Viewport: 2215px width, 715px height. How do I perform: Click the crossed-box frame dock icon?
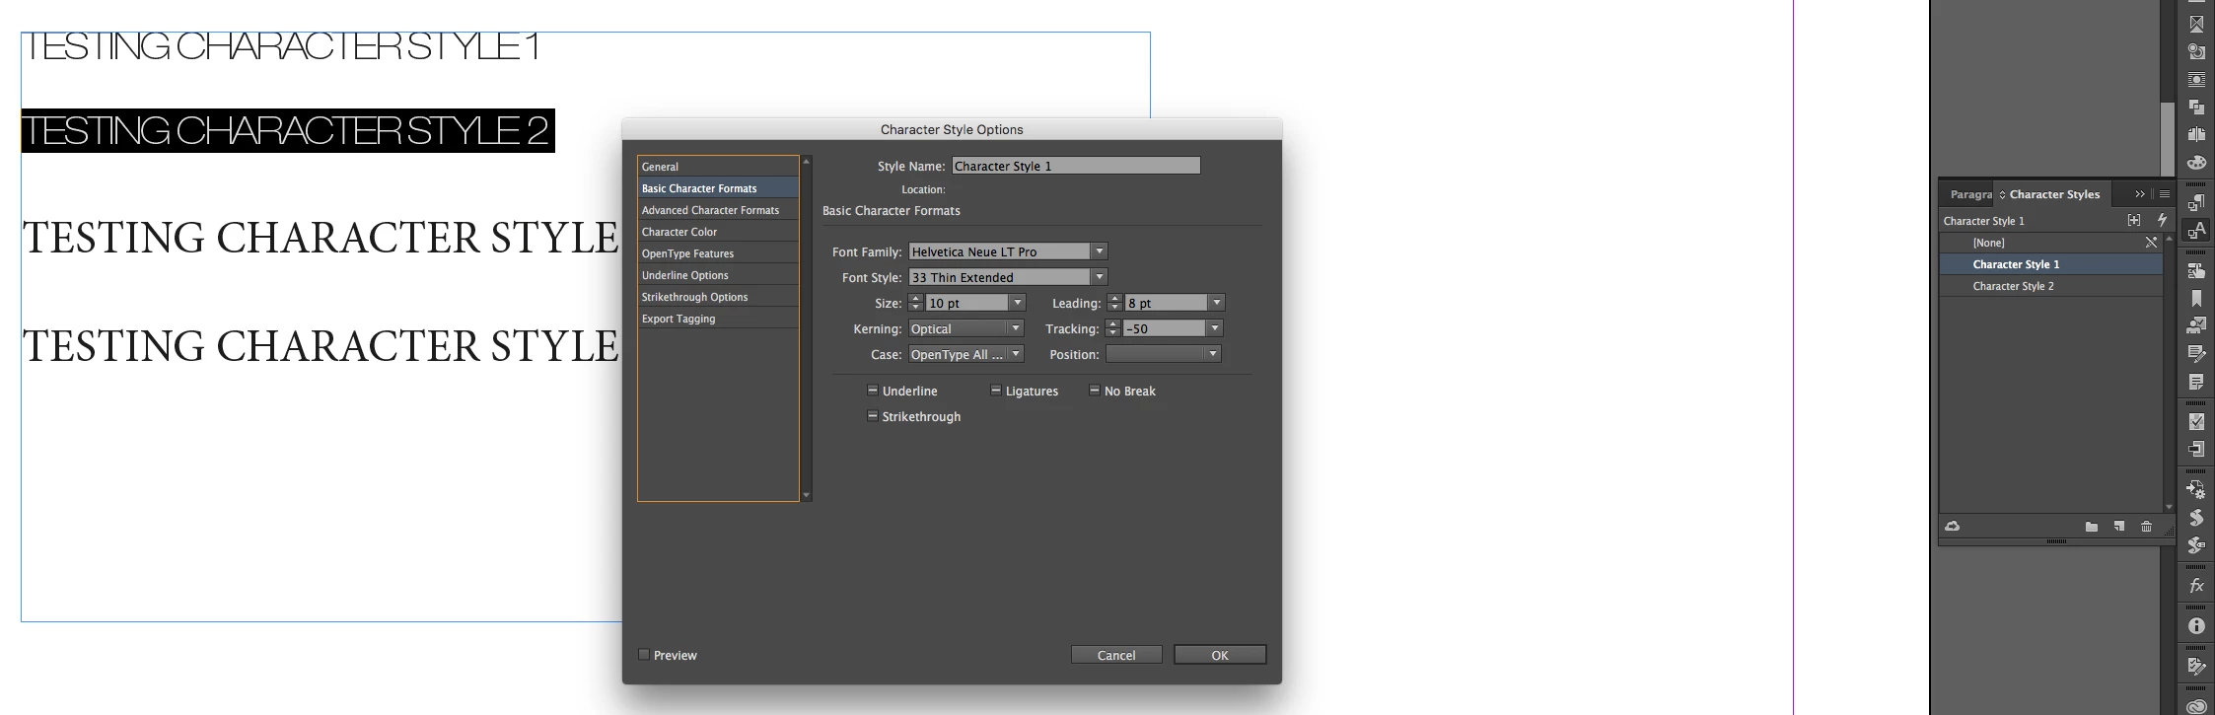2196,24
